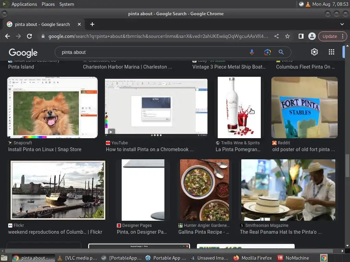This screenshot has height=262, width=350.
Task: Select the pinta about Google Search tab
Action: click(42, 24)
